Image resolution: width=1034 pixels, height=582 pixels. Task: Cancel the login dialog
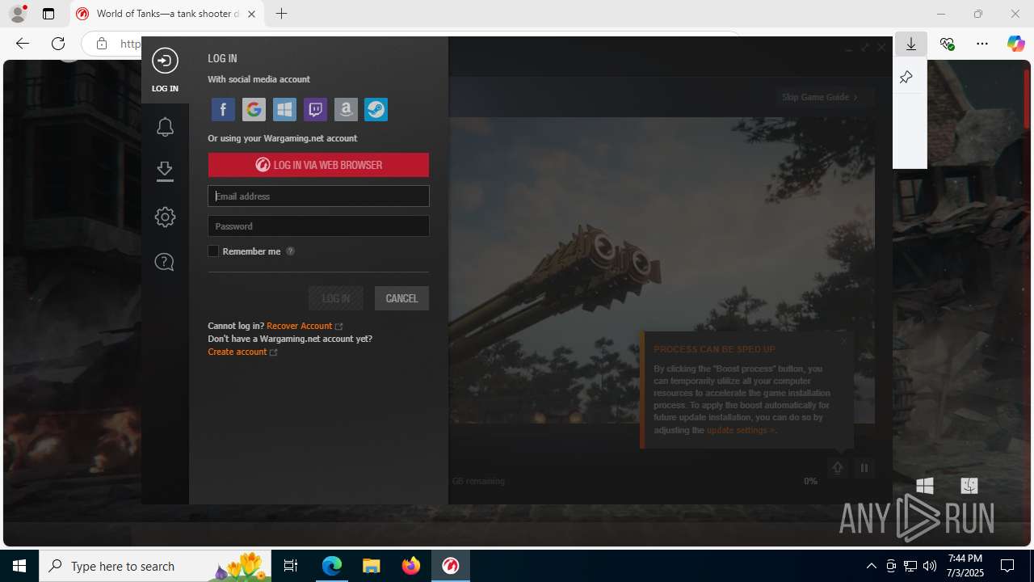(401, 298)
